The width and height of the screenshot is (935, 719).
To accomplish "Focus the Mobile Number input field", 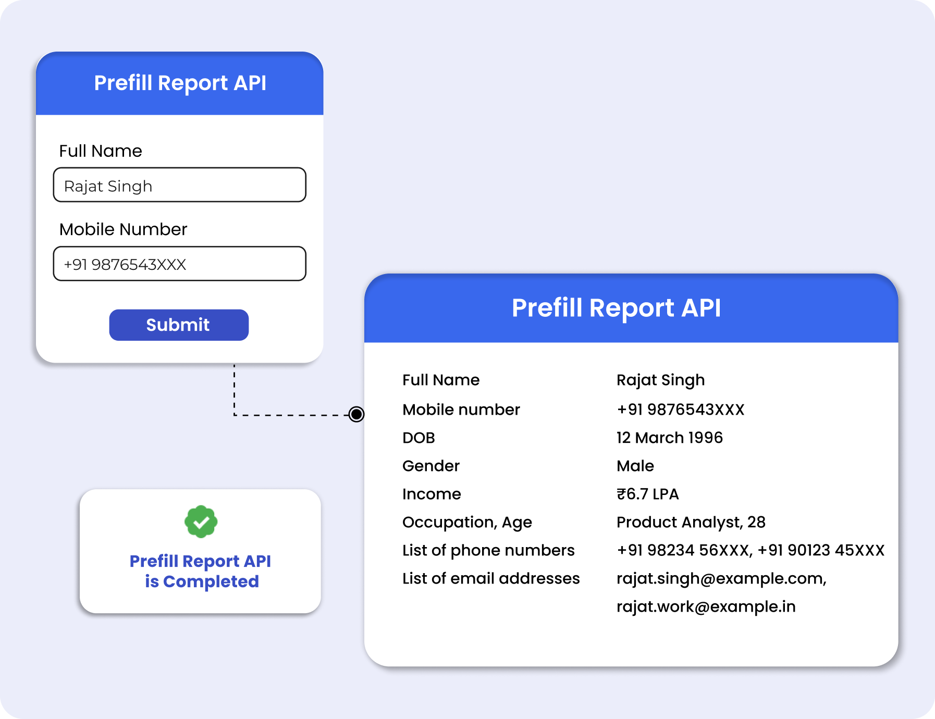I will click(x=179, y=264).
